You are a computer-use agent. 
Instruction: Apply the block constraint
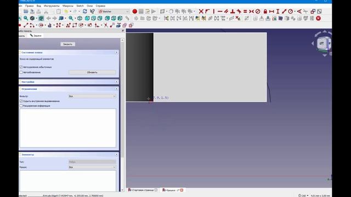(x=258, y=11)
